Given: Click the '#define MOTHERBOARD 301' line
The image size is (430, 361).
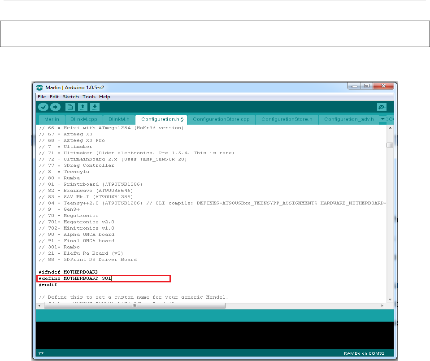Looking at the screenshot, I should coord(75,278).
